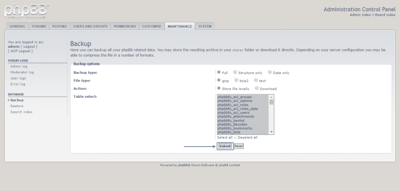Select phpbbfu_banlist in table list

tap(231, 120)
